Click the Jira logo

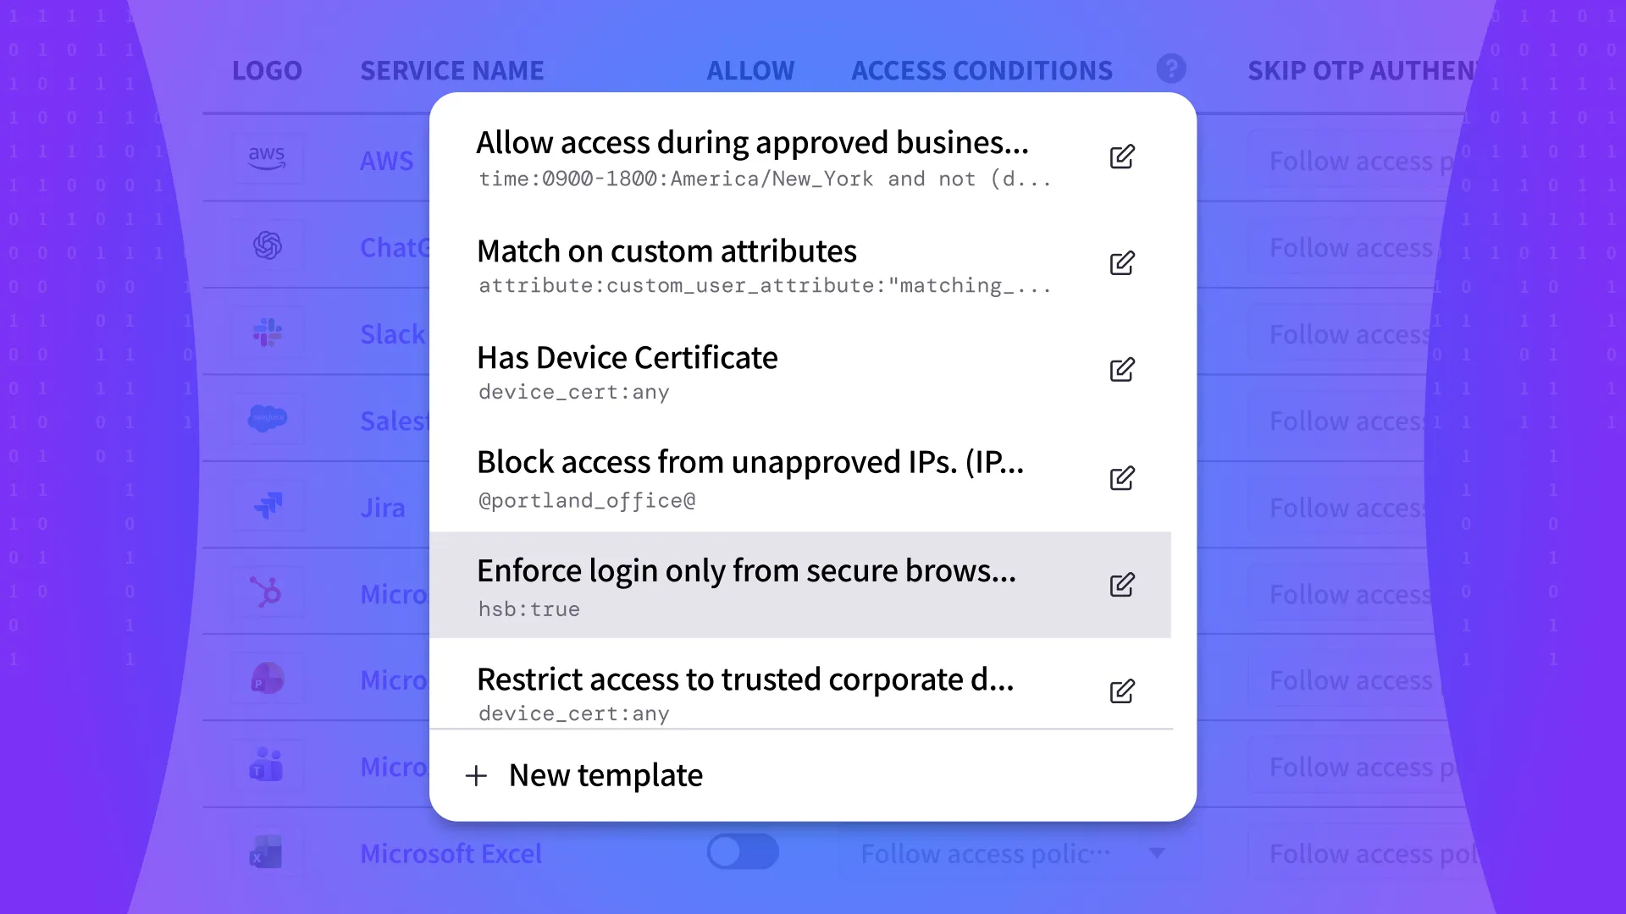(x=268, y=506)
